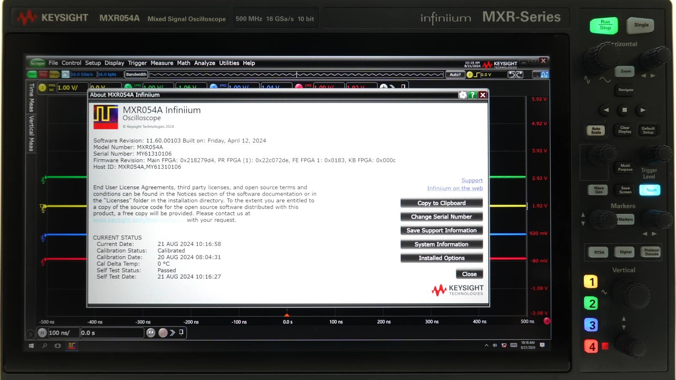Expand the bottom-left panel arrow

(30, 334)
